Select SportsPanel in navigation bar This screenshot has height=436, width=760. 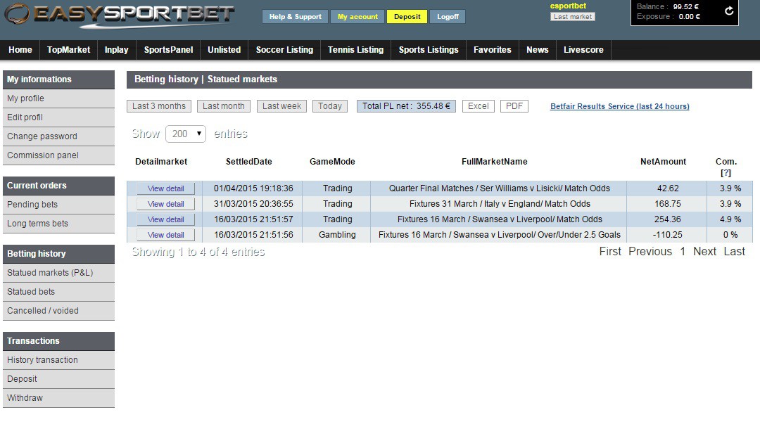168,50
